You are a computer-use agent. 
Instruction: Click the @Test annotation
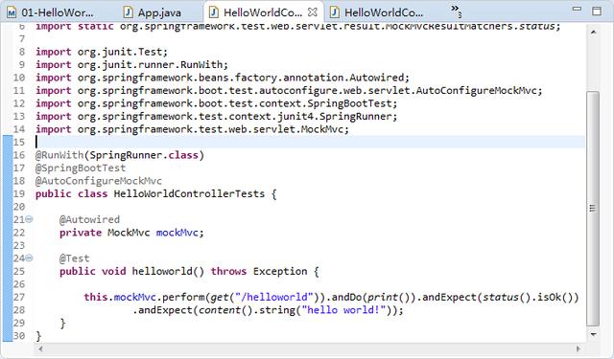75,258
